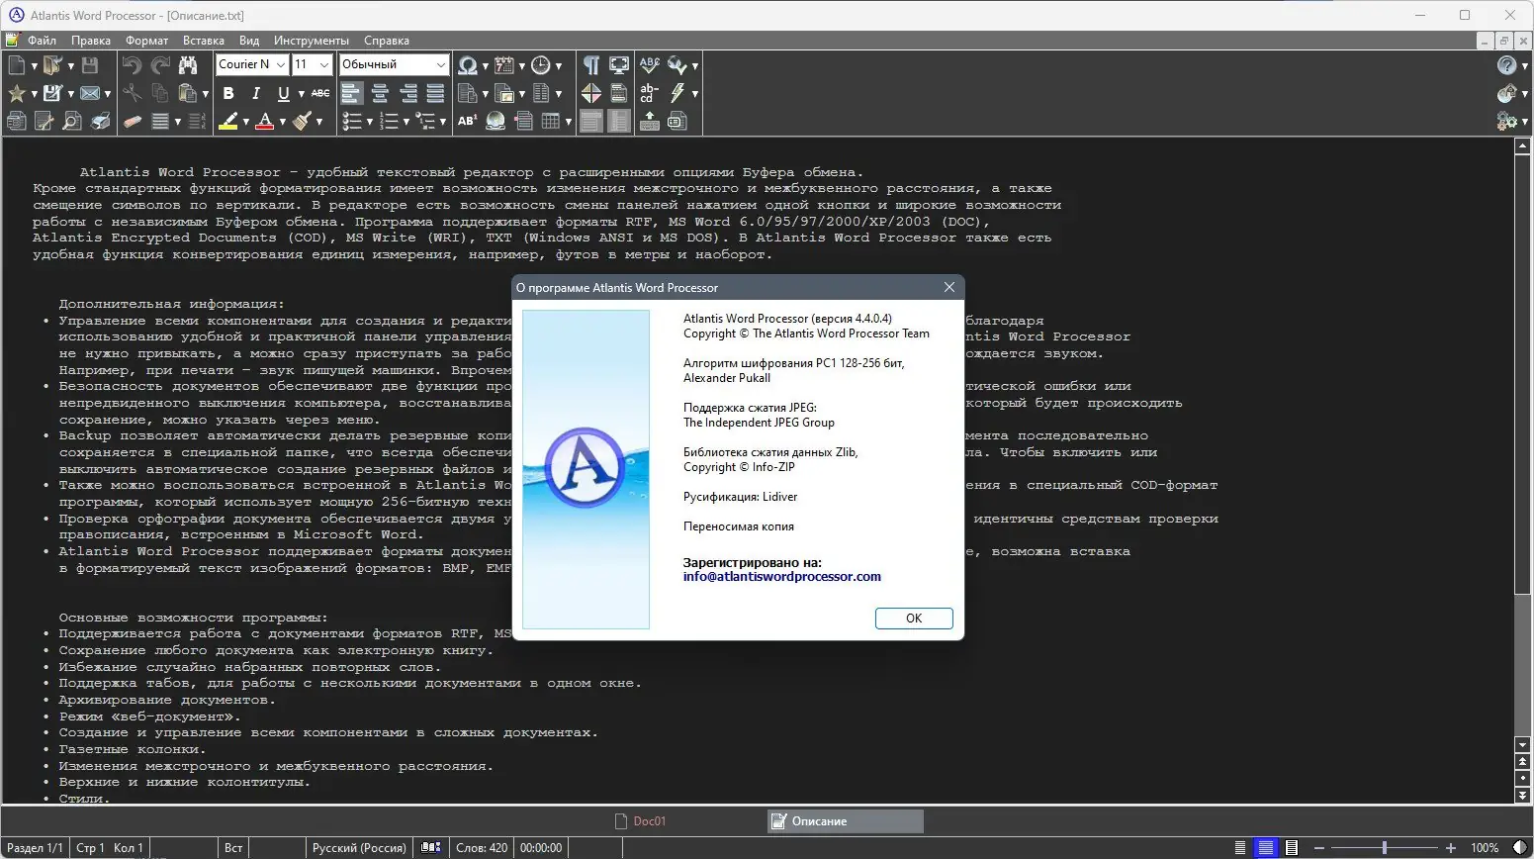Click the Redo arrow icon

[x=160, y=65]
